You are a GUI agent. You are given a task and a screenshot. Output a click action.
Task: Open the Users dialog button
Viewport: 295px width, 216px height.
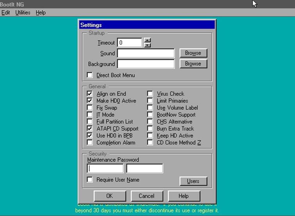pos(193,181)
